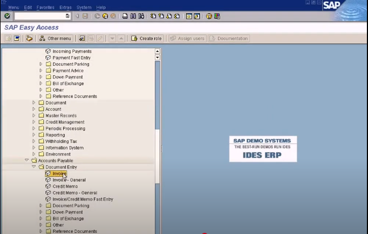This screenshot has width=368, height=234.
Task: Open the Help menu
Action: tap(101, 7)
